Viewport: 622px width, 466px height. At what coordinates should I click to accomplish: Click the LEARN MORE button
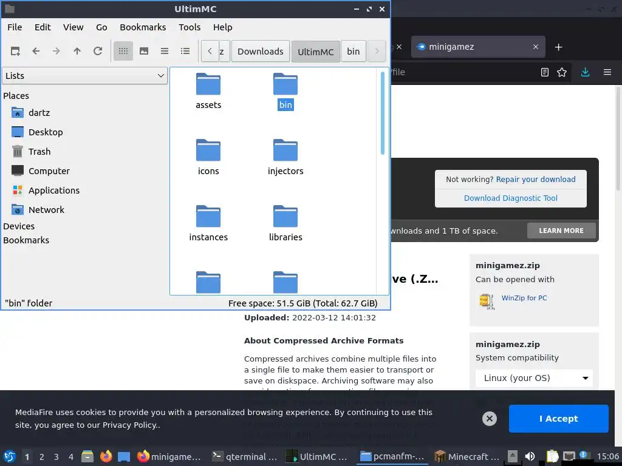click(x=561, y=231)
